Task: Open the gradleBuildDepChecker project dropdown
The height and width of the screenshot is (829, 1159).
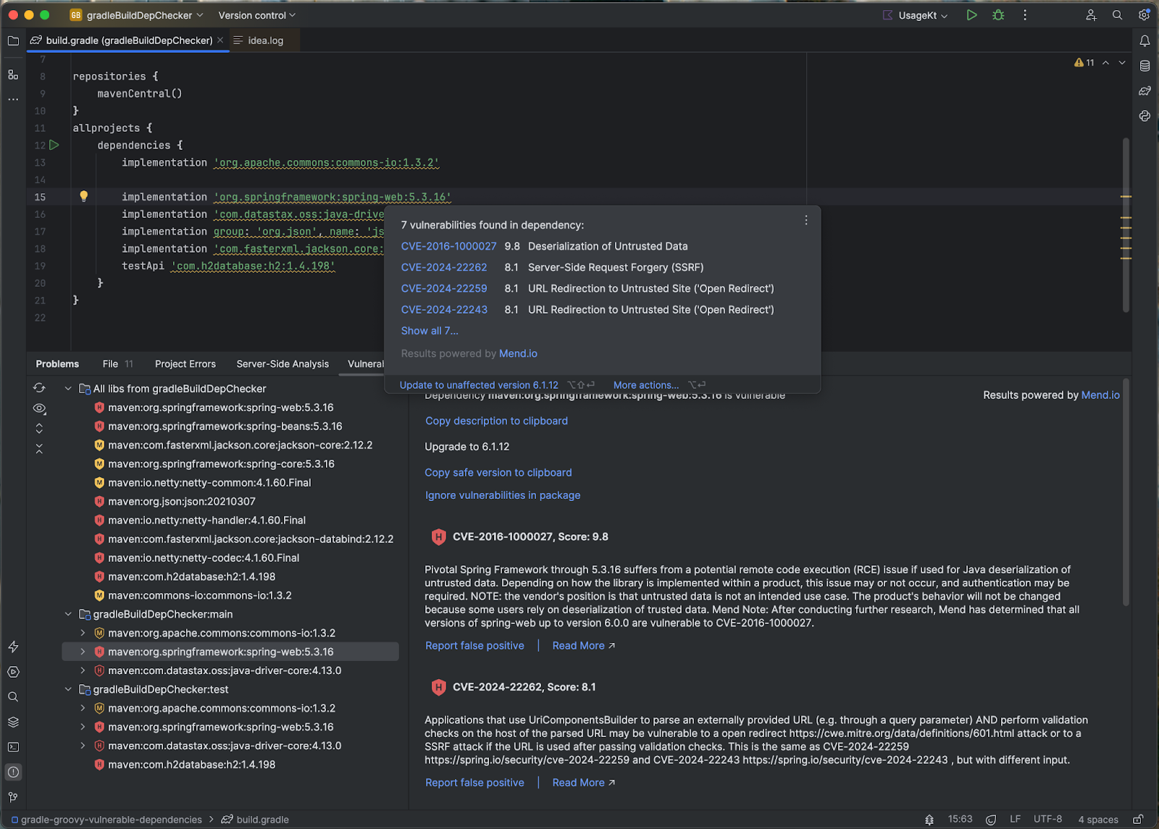Action: pyautogui.click(x=136, y=15)
